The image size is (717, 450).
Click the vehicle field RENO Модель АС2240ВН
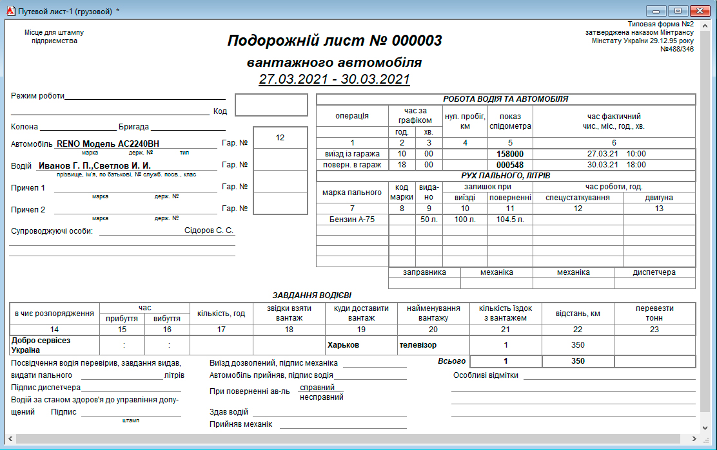(108, 144)
